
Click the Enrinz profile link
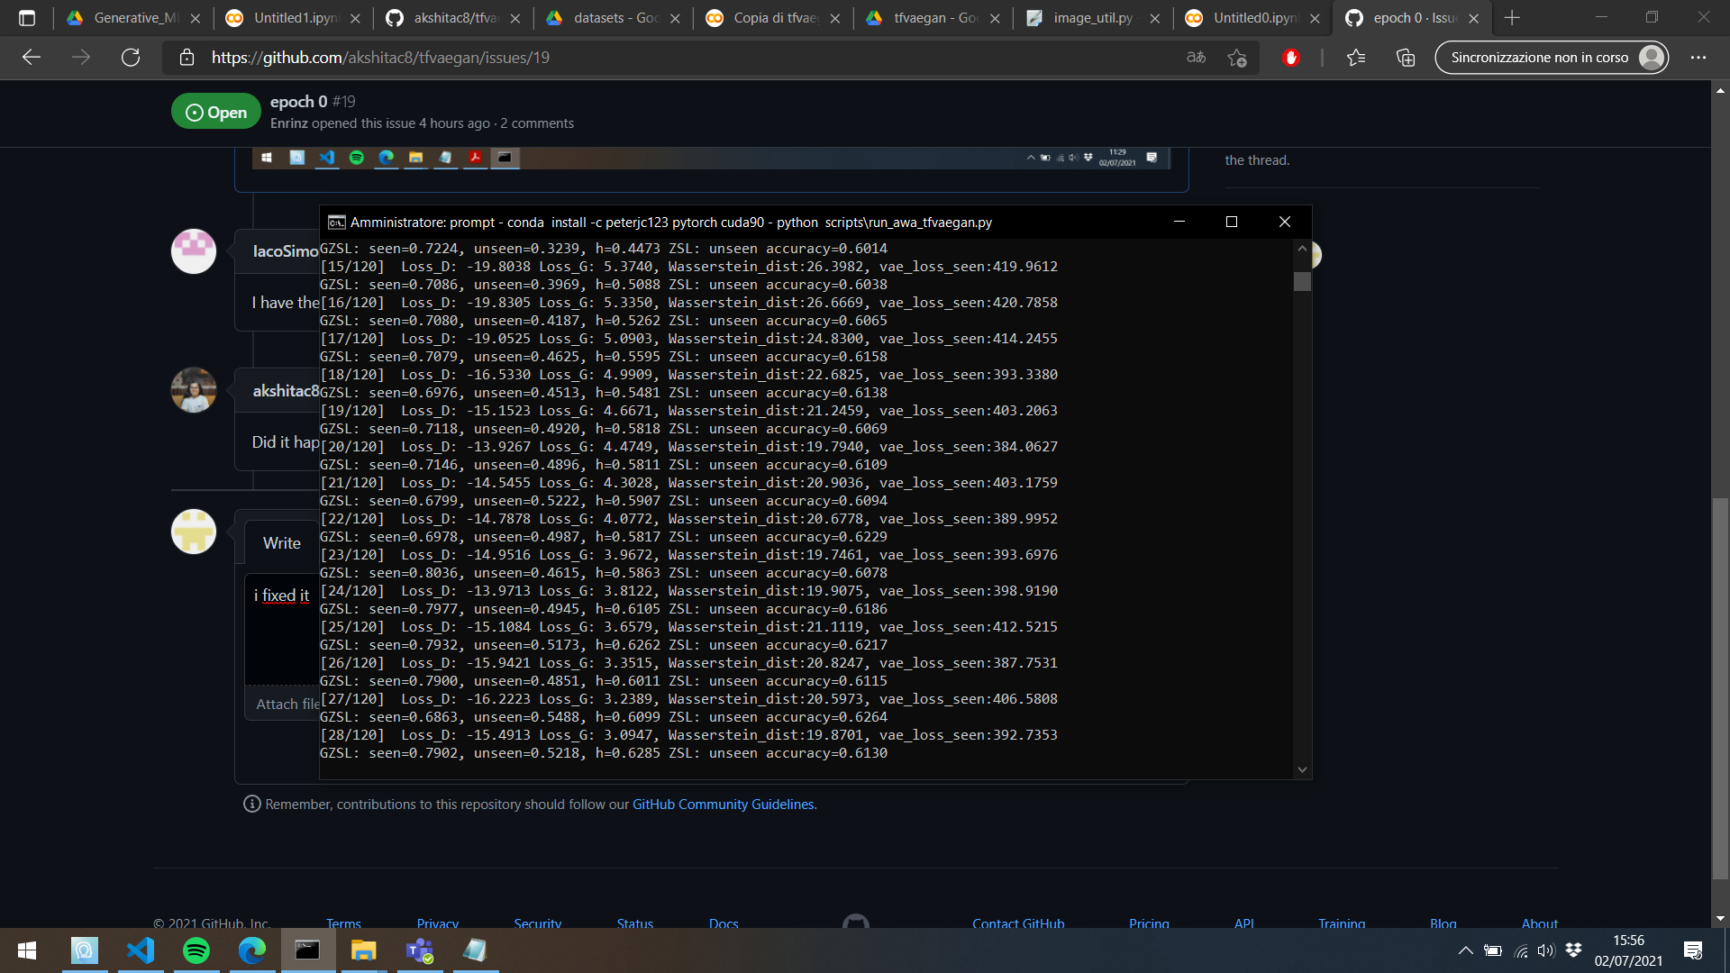[288, 123]
